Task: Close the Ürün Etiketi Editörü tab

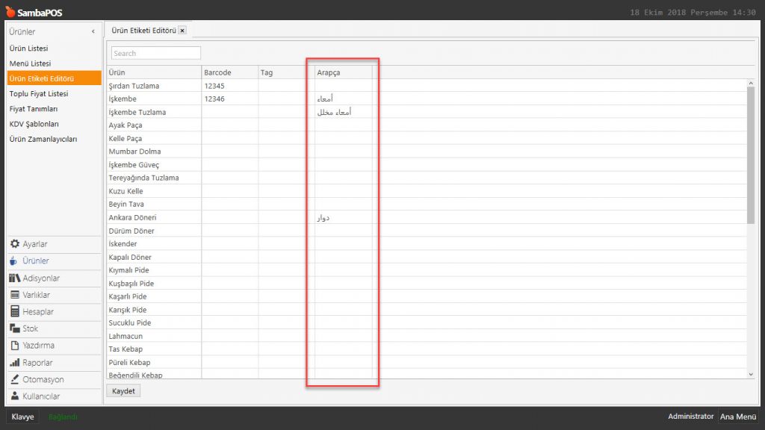Action: [182, 31]
